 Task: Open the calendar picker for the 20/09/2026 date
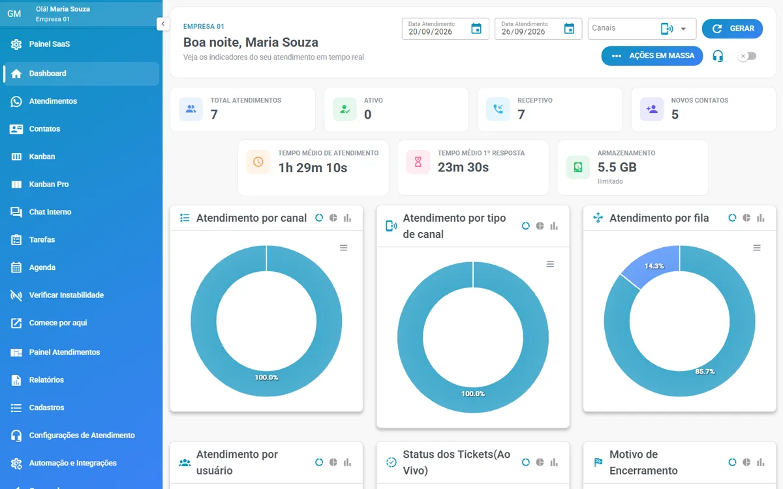476,29
